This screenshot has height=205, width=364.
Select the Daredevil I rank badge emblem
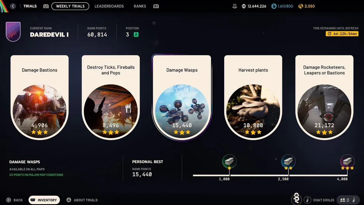coord(13,32)
